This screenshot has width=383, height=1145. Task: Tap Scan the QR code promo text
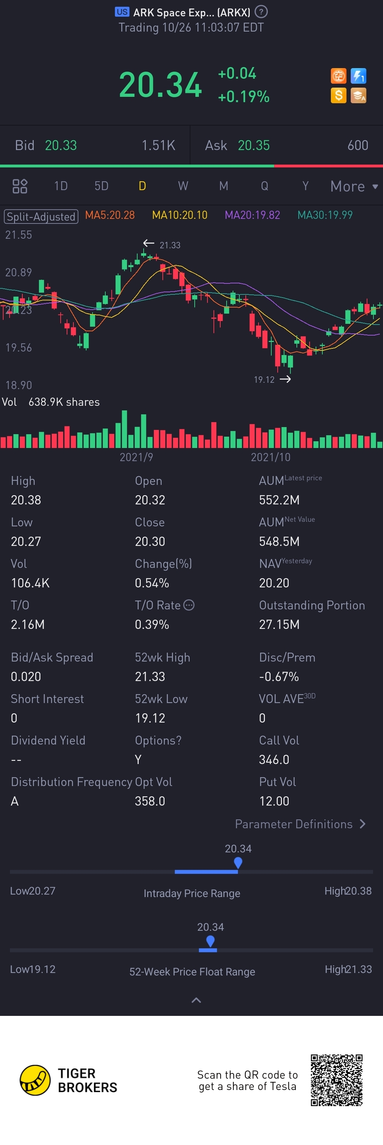248,1080
